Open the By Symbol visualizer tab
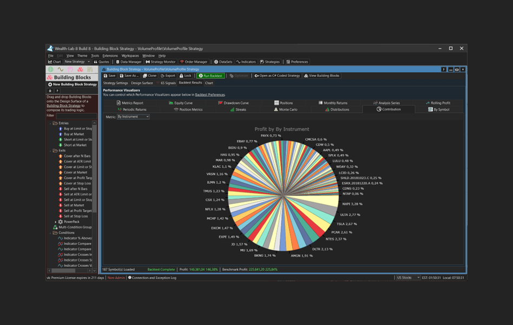The image size is (513, 325). click(439, 109)
